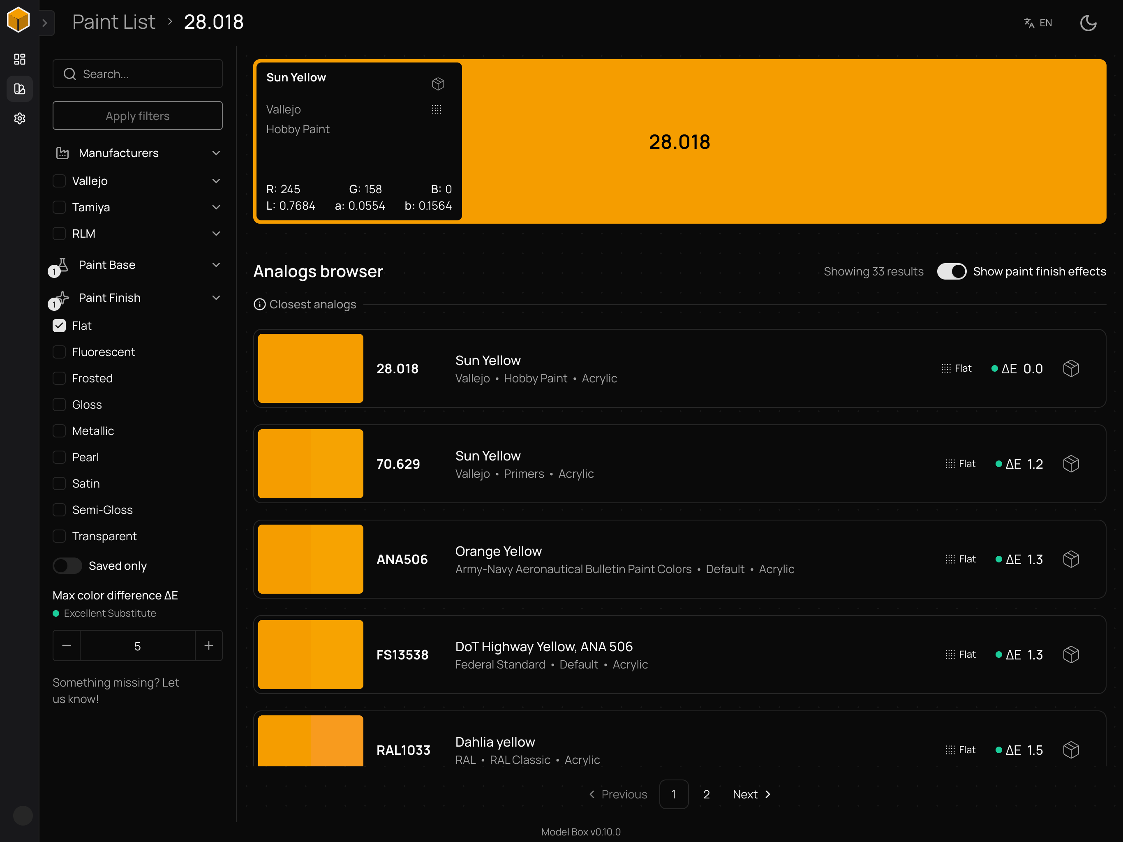The width and height of the screenshot is (1123, 842).
Task: Click the cube icon on the ANA506 row
Action: click(x=1070, y=559)
